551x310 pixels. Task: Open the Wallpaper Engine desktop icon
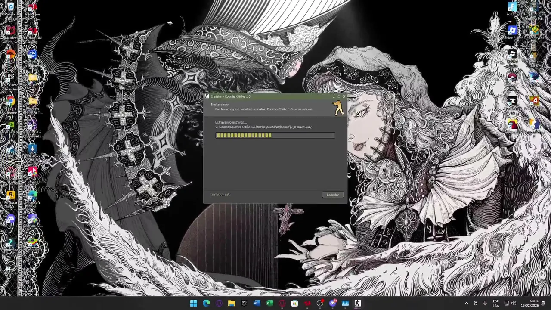click(32, 59)
